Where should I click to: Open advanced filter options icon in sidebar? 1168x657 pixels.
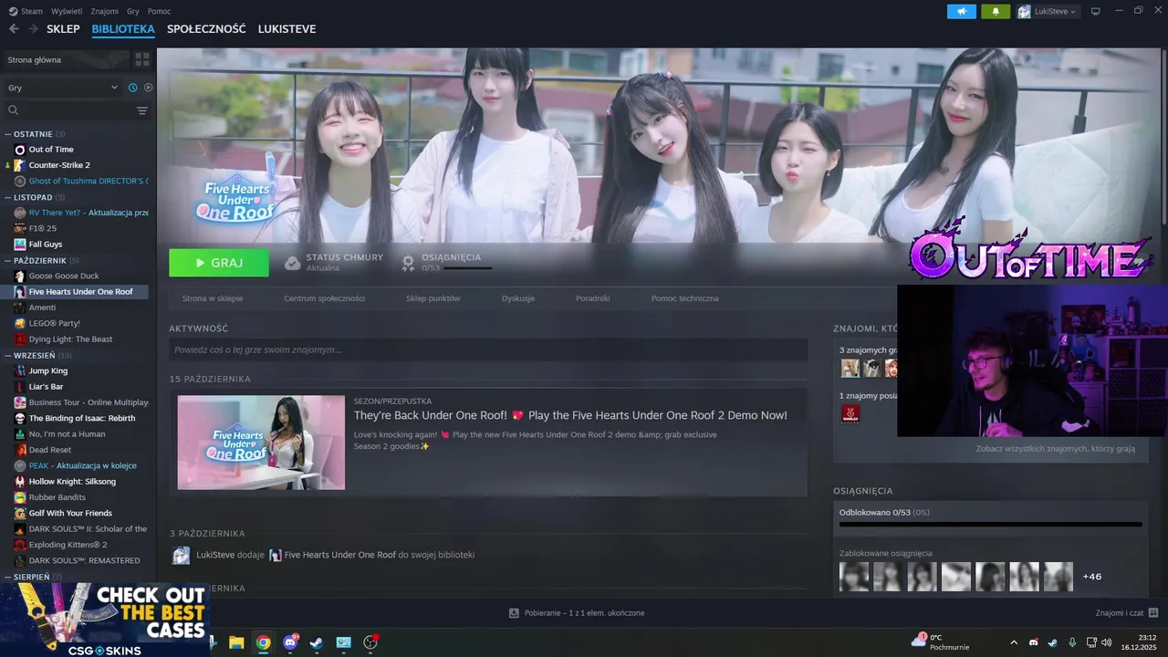tap(142, 110)
